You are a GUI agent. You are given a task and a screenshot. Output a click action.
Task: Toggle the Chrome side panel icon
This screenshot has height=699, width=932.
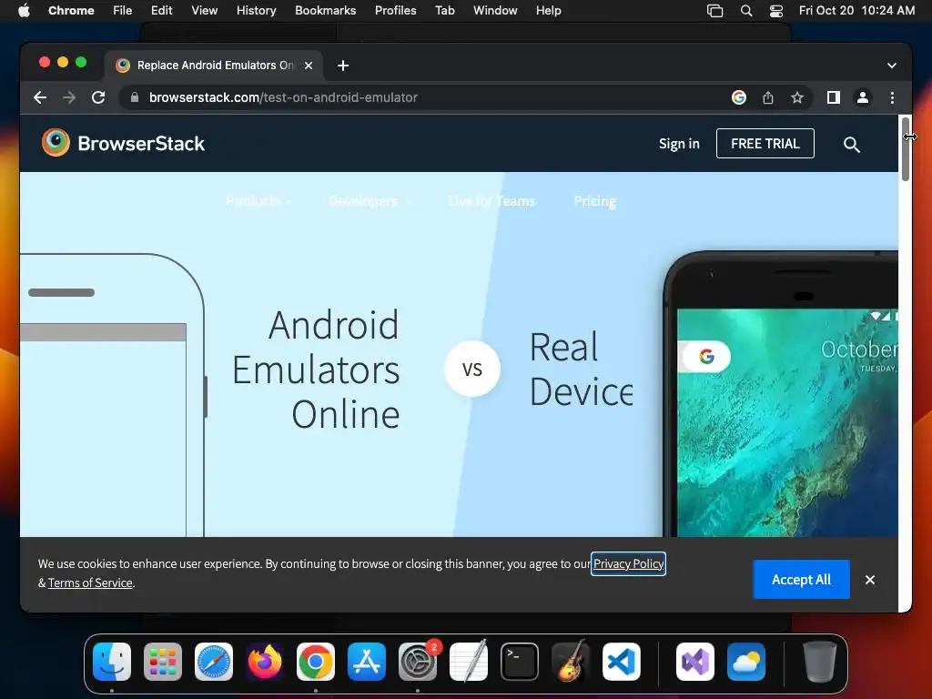834,97
